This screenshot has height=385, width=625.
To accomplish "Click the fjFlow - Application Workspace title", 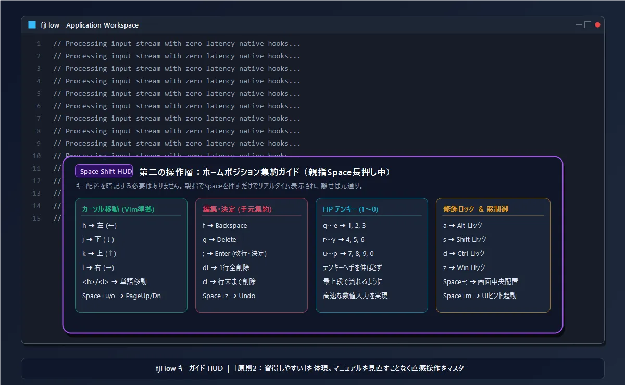I will [x=90, y=25].
